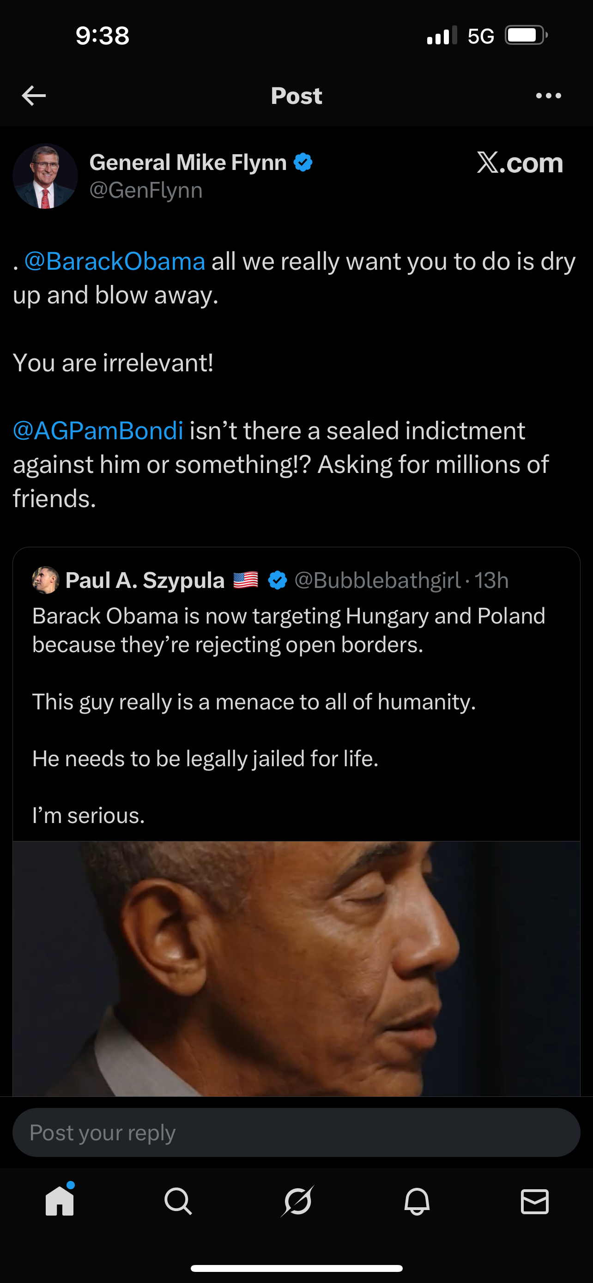
Task: Open the @AGPamBondi mention link
Action: click(98, 431)
